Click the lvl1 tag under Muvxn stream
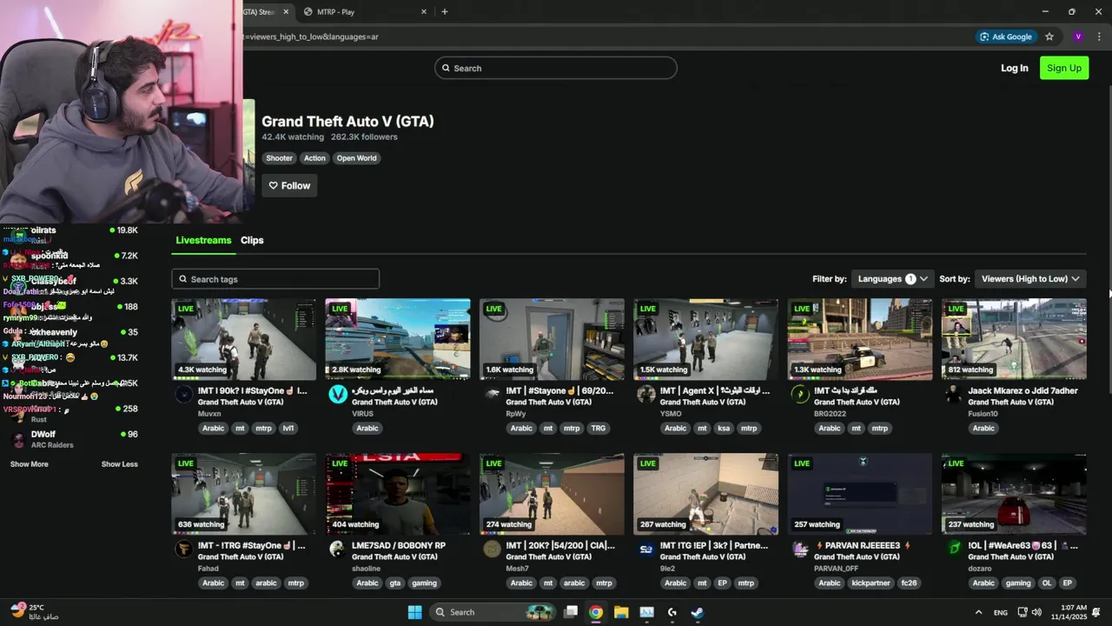This screenshot has height=626, width=1112. click(288, 428)
